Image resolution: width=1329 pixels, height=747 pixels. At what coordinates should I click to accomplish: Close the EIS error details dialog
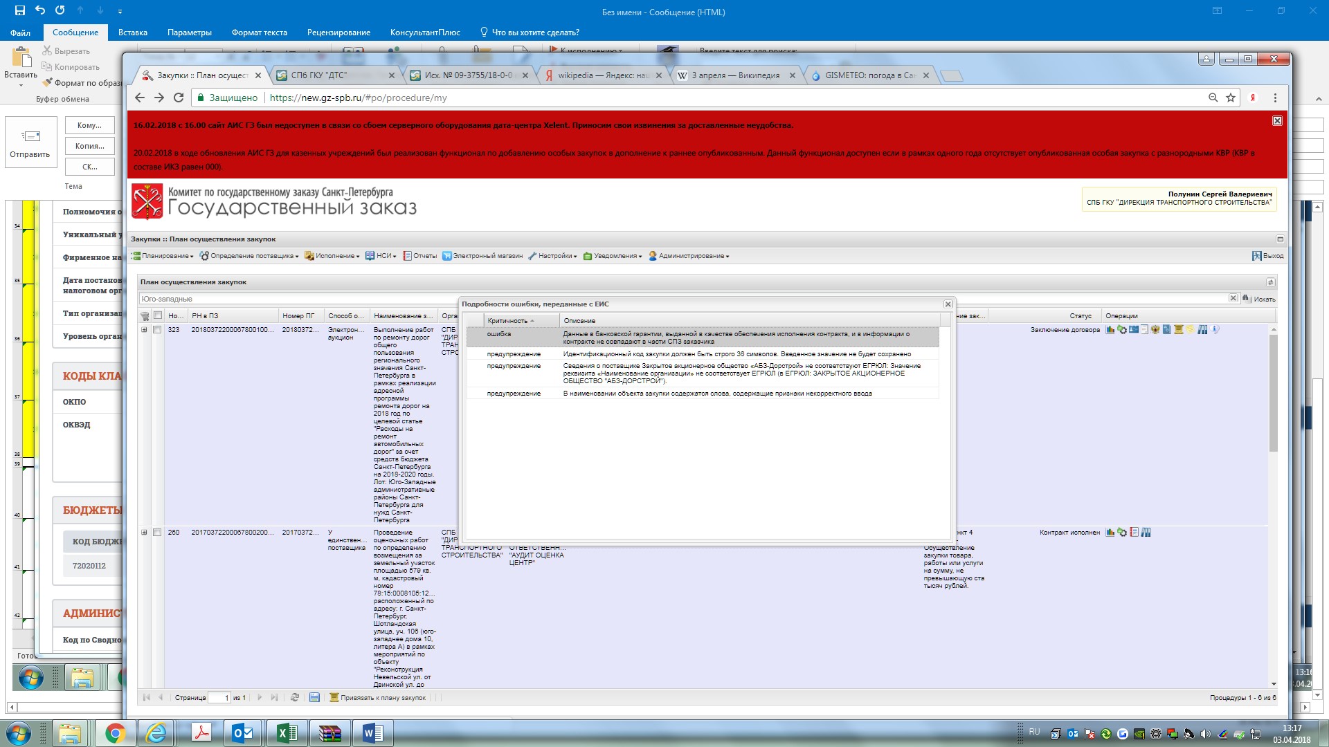click(948, 304)
